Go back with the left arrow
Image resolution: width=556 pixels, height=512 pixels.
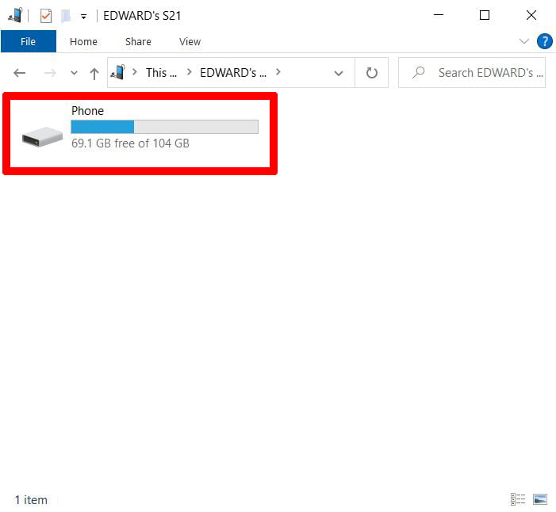click(20, 73)
